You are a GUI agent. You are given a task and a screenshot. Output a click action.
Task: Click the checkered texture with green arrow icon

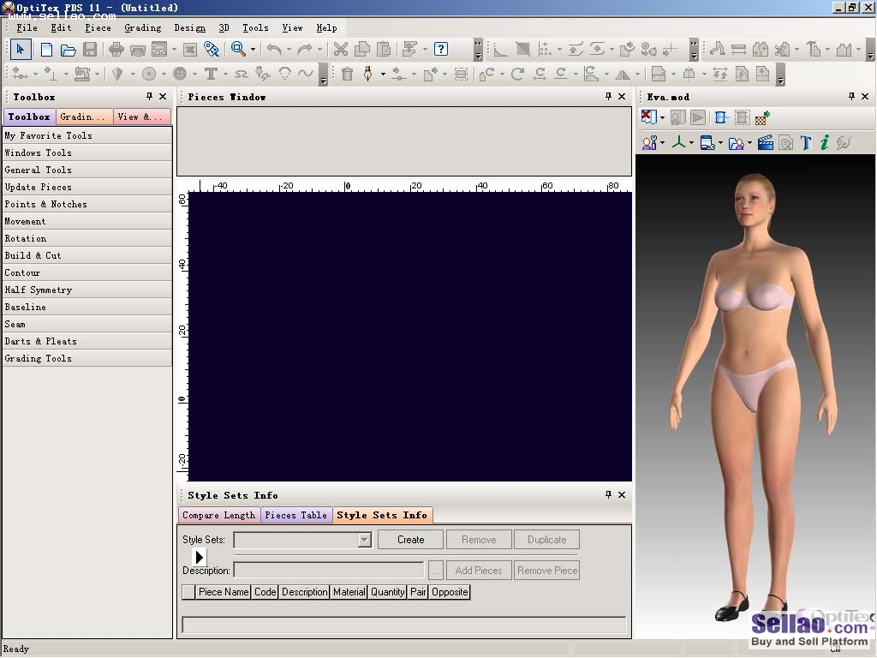pos(762,117)
